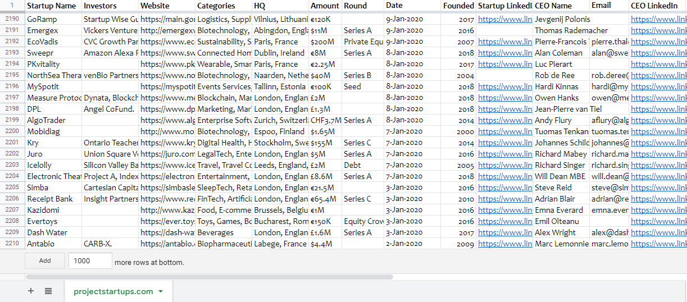Select the Kazidomi startup name cell
The width and height of the screenshot is (687, 302).
click(53, 210)
